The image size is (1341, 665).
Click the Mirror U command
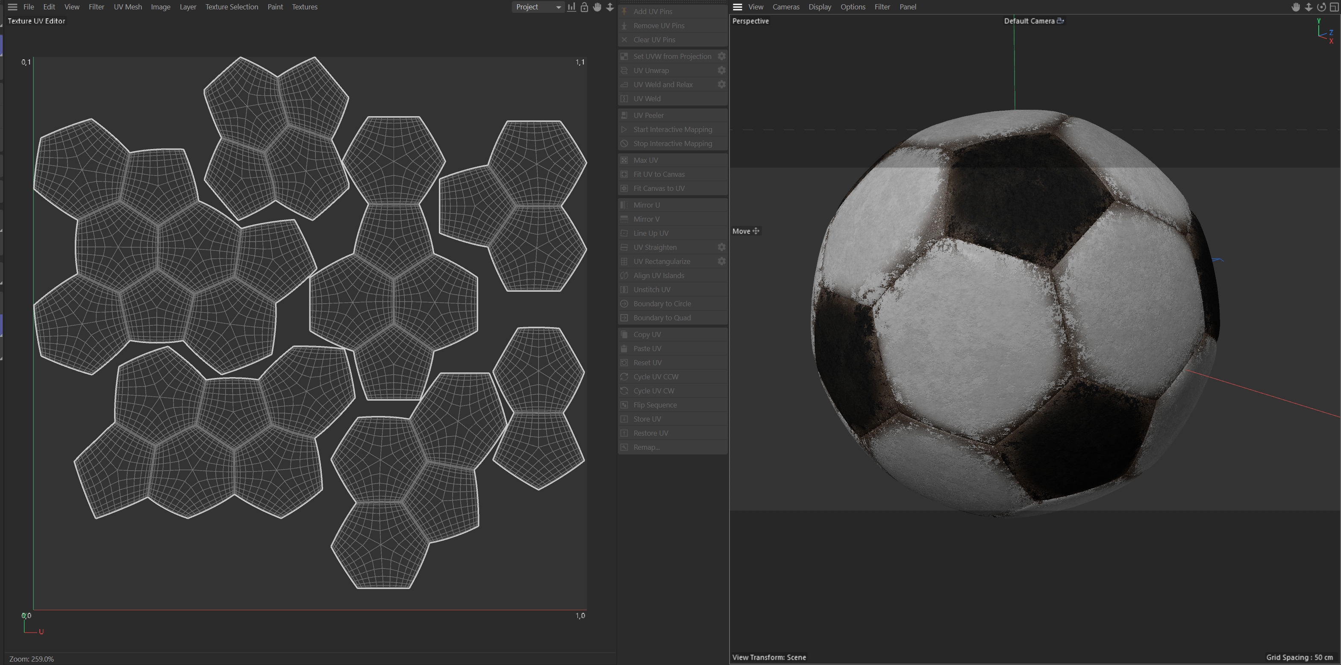646,205
